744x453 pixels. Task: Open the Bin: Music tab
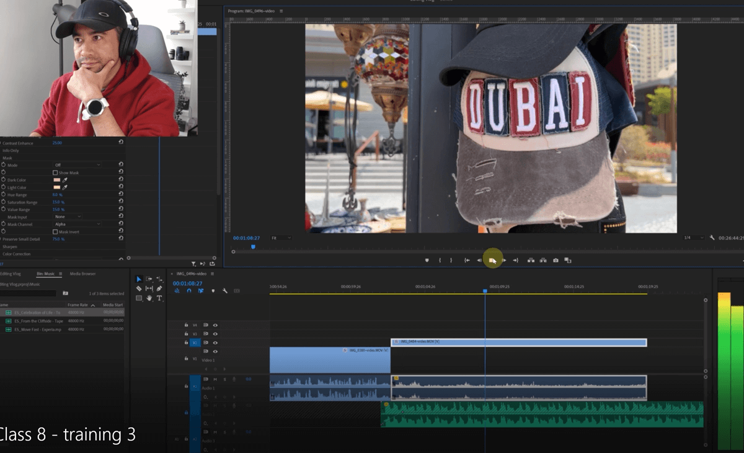click(x=45, y=274)
